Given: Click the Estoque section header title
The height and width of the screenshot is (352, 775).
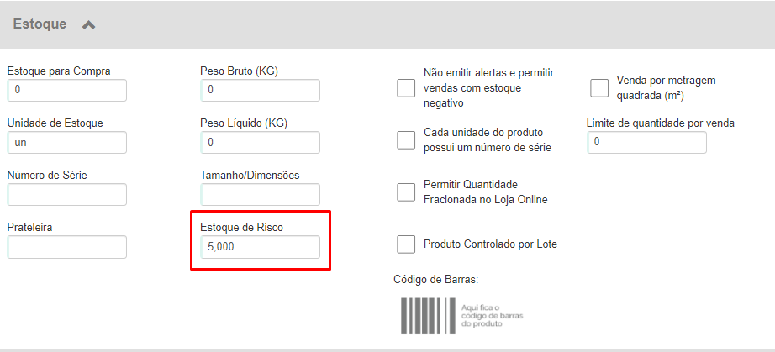Looking at the screenshot, I should [40, 24].
